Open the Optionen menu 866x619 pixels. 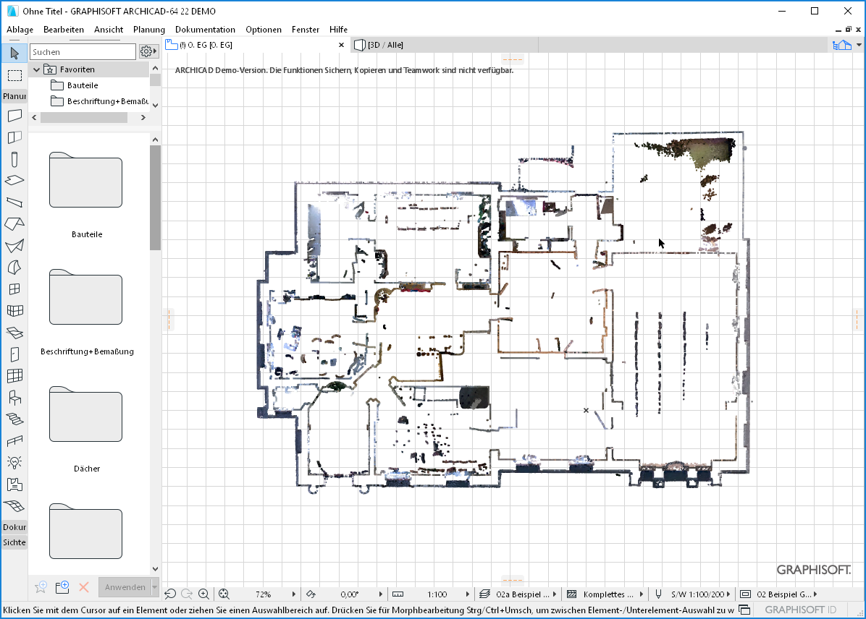coord(264,29)
